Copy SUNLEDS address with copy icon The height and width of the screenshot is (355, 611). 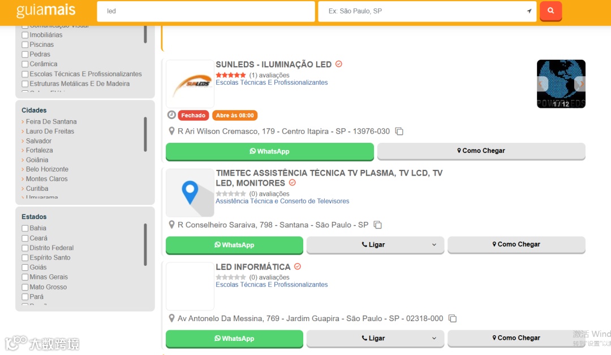pyautogui.click(x=399, y=131)
